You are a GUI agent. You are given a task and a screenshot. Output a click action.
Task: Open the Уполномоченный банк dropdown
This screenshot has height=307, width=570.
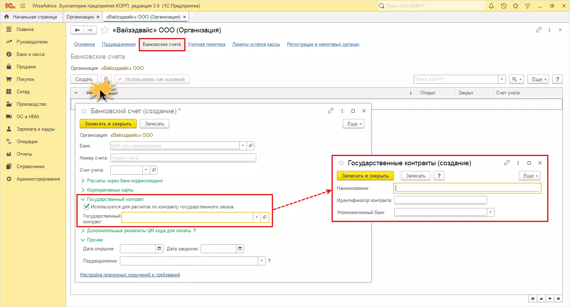click(x=491, y=212)
